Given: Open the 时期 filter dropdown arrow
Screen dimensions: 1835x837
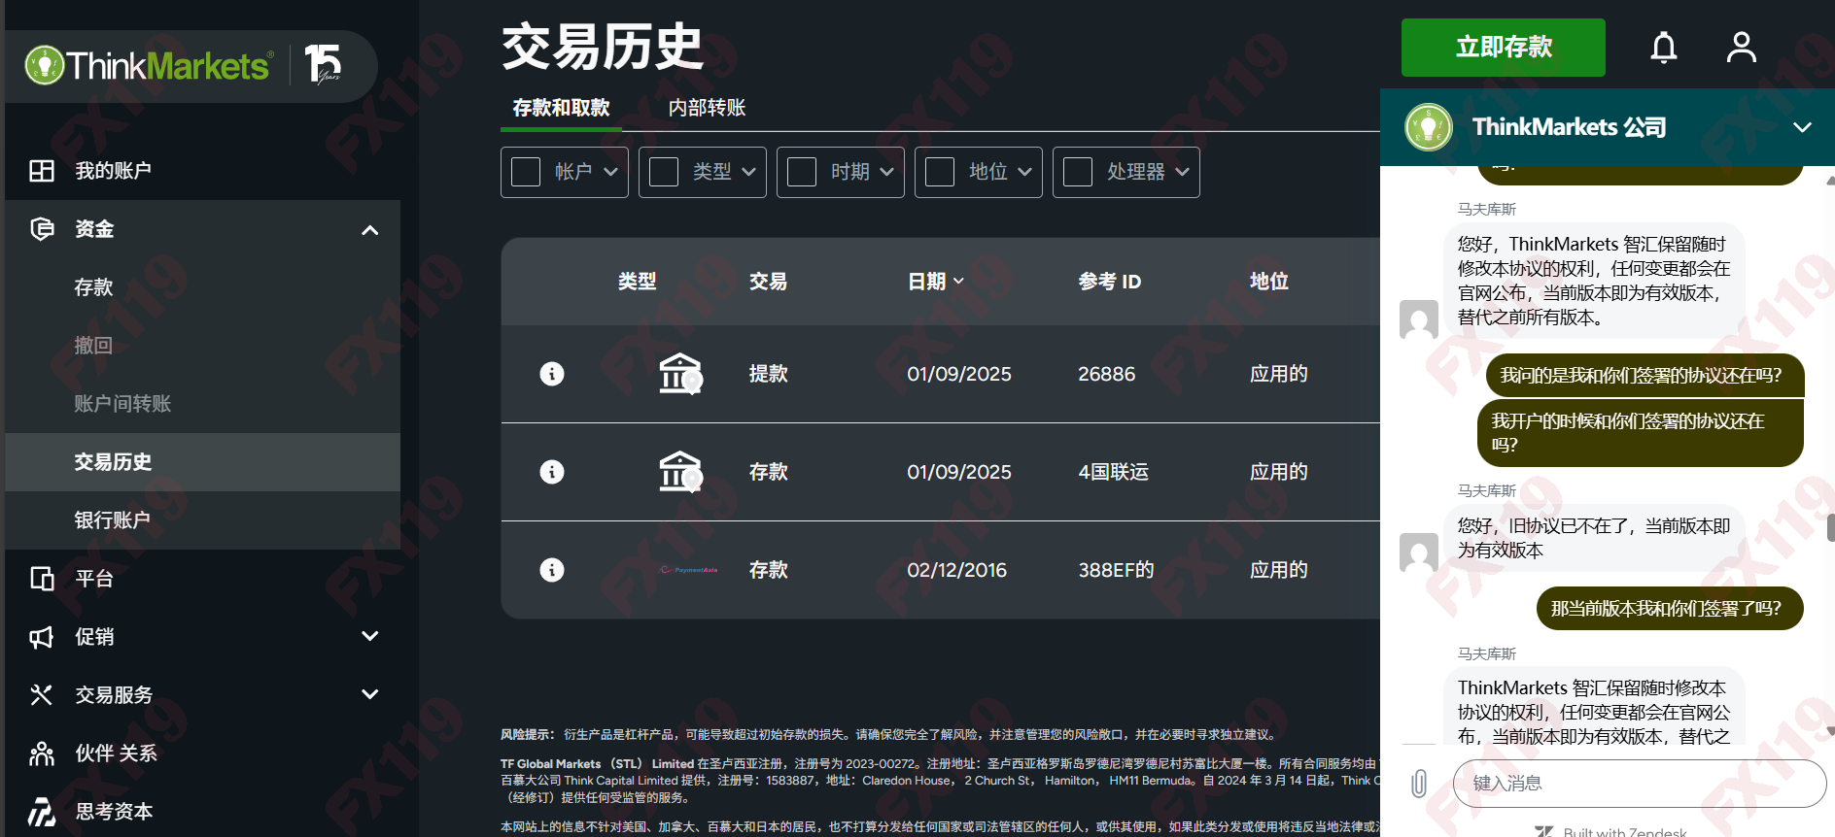Looking at the screenshot, I should [886, 172].
